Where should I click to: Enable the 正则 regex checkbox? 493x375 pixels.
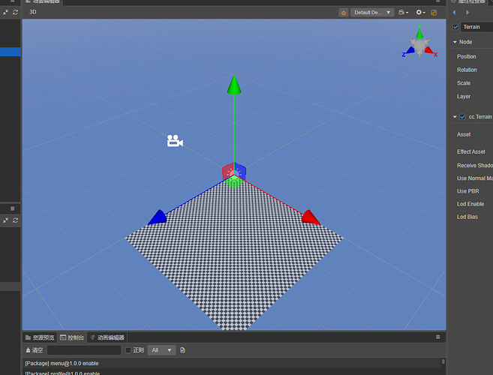(128, 349)
